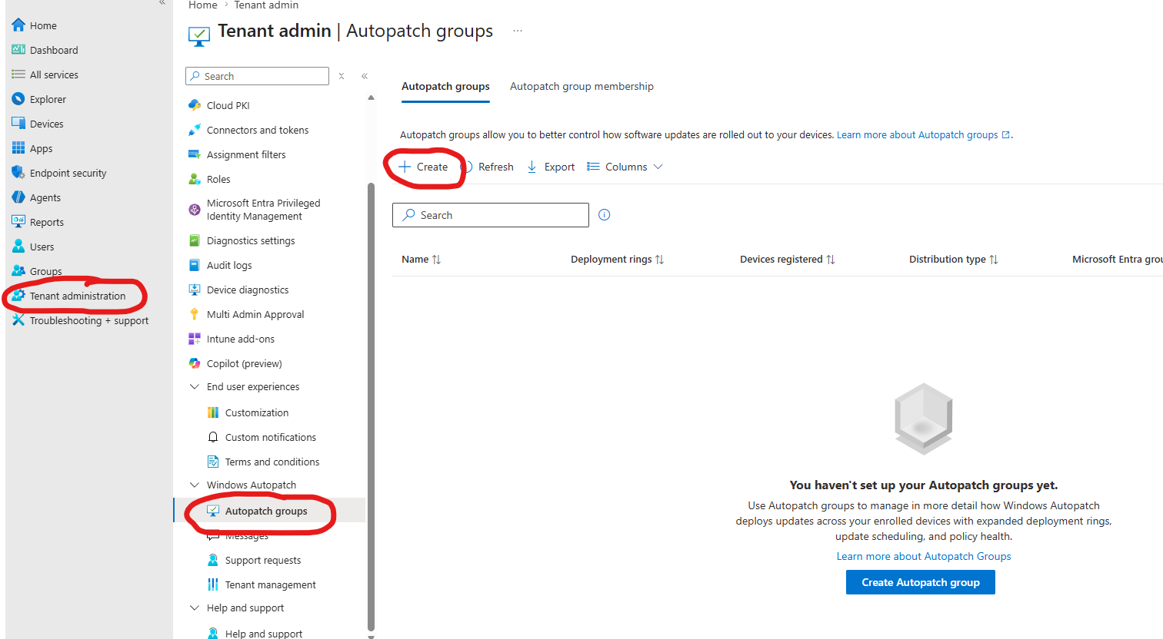This screenshot has height=639, width=1163.
Task: Export the Autopatch groups list
Action: [551, 167]
